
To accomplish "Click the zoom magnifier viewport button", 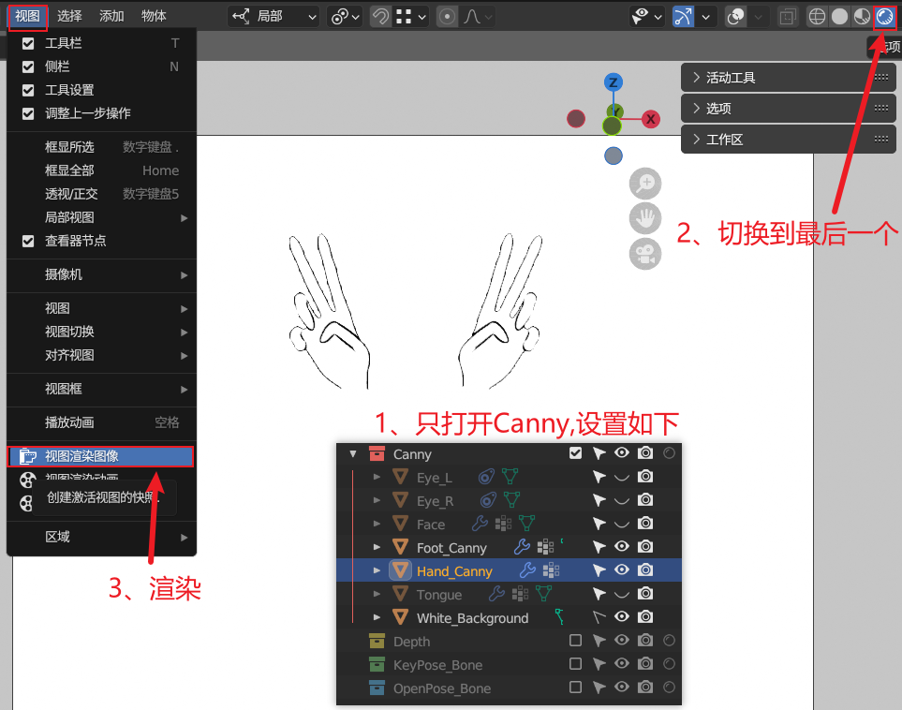I will click(x=645, y=184).
